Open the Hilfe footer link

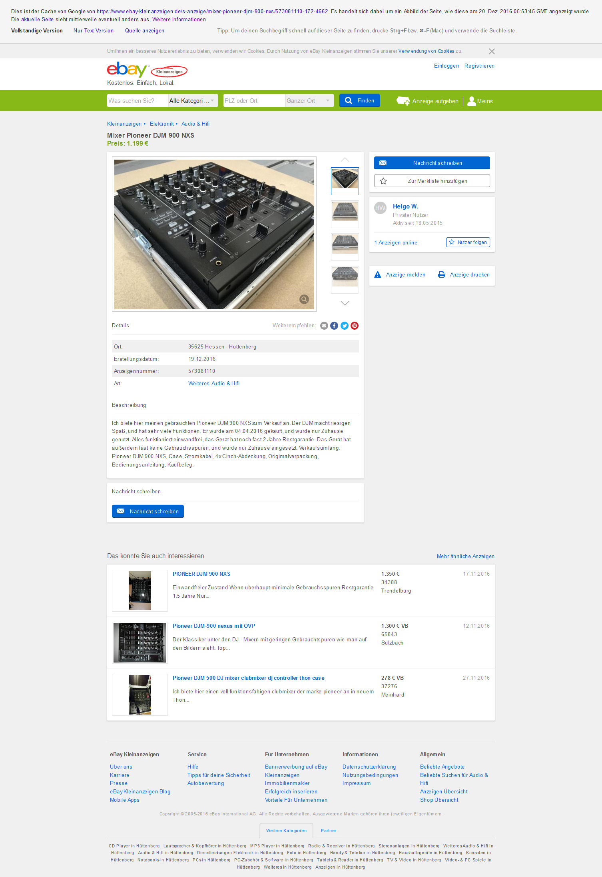click(193, 767)
